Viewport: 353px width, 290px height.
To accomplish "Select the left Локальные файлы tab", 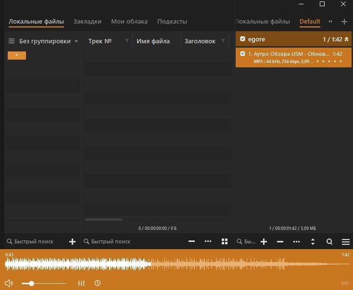I will click(x=36, y=21).
